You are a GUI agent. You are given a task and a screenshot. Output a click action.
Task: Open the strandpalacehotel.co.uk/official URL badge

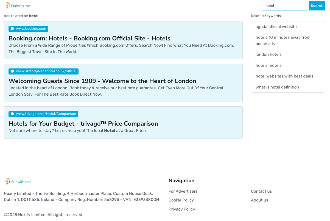(x=43, y=71)
